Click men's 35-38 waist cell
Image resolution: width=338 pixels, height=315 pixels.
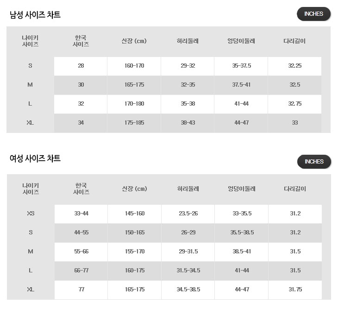[188, 104]
